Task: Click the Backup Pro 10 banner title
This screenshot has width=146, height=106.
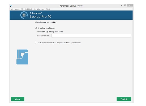Action: [40, 16]
